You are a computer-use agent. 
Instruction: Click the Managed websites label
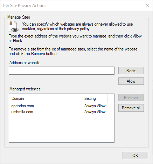[x=26, y=89]
